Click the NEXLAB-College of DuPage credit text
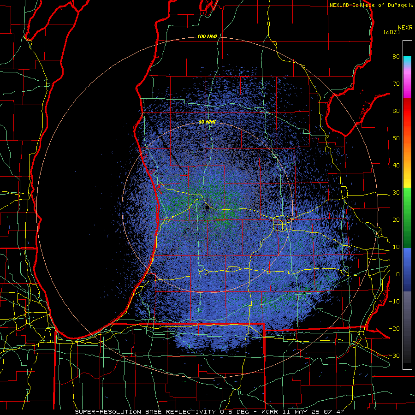Viewport: 415px width, 415px height. click(368, 5)
